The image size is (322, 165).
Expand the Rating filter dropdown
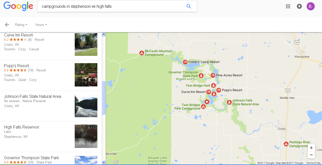point(21,25)
